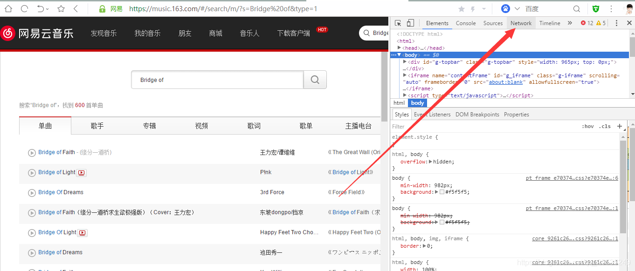Open the DevTools three-dot customize menu
635x271 pixels.
click(x=616, y=23)
